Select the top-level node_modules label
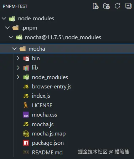 pyautogui.click(x=36, y=19)
